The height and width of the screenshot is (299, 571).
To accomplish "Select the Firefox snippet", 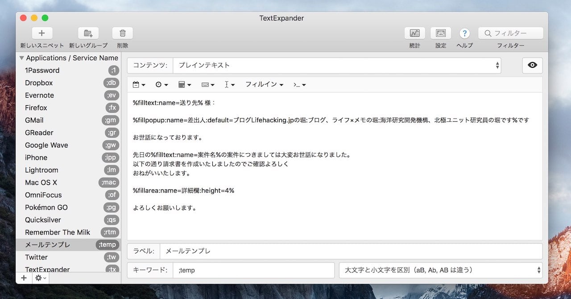I will 68,108.
